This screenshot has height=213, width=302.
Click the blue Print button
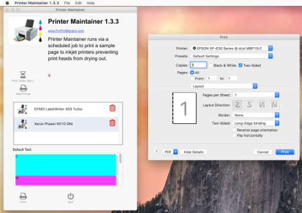(x=285, y=152)
